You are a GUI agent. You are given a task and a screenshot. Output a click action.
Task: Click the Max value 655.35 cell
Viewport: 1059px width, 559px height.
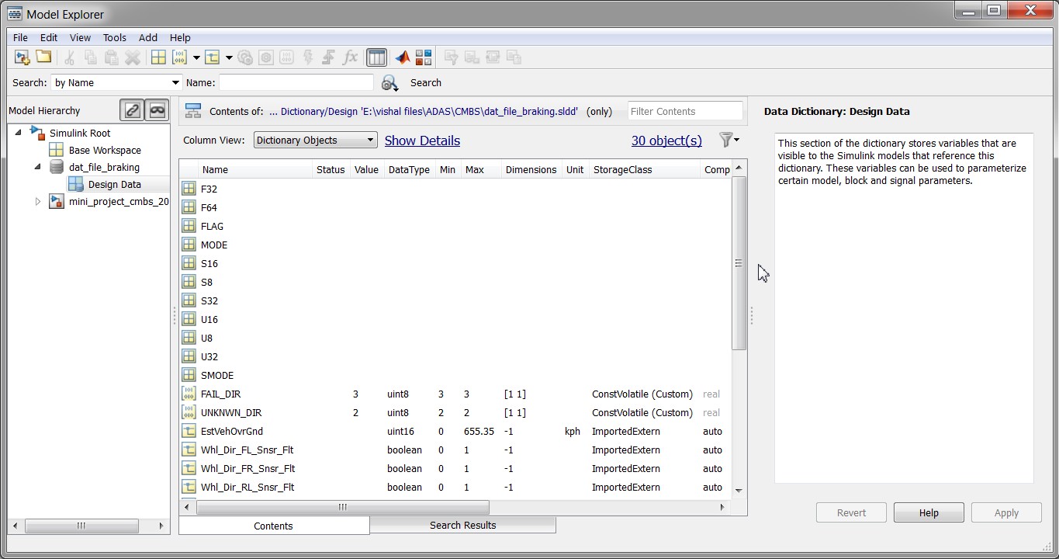(479, 431)
